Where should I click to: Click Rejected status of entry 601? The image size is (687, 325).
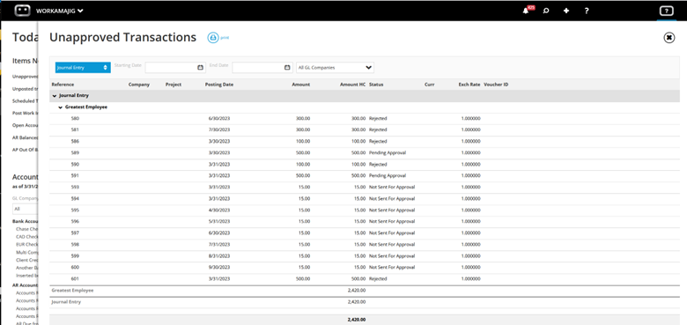(x=378, y=278)
